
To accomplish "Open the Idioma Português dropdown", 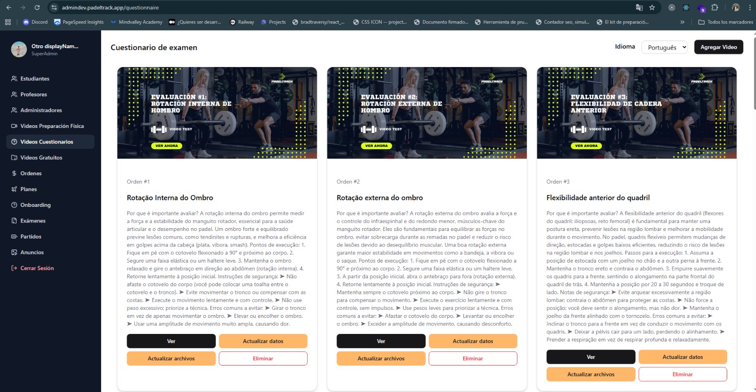I will pos(664,47).
